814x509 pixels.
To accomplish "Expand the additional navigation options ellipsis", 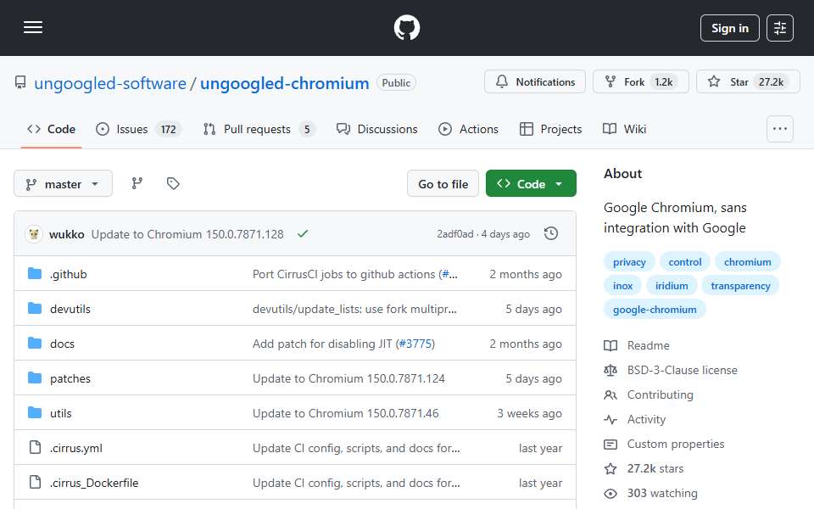I will (x=780, y=129).
